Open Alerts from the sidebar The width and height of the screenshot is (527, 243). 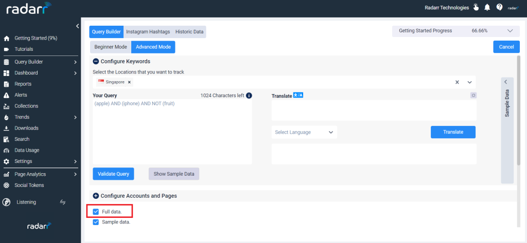[x=21, y=95]
